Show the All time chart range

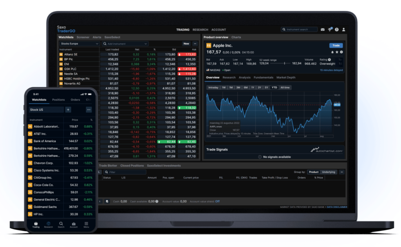(285, 88)
